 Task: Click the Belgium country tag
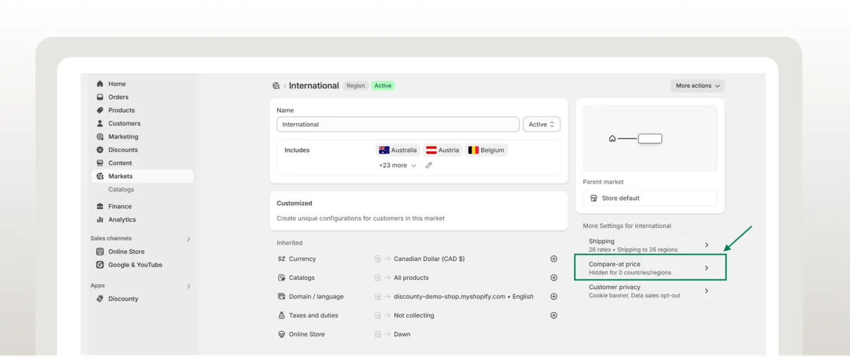click(486, 150)
